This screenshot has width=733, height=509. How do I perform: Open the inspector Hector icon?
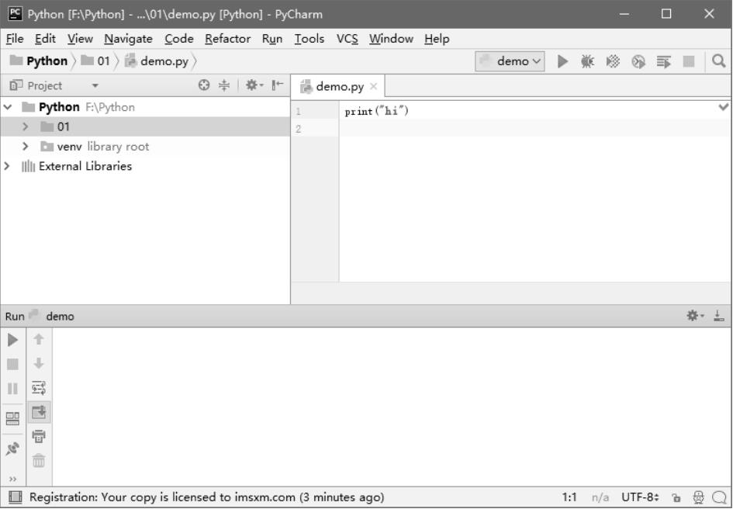(x=698, y=497)
